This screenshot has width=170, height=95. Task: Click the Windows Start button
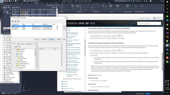click(x=167, y=2)
